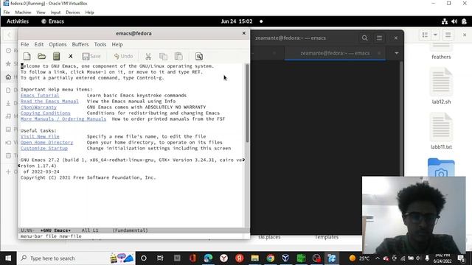The height and width of the screenshot is (265, 472).
Task: Open VirtualBox View menu
Action: tap(41, 13)
